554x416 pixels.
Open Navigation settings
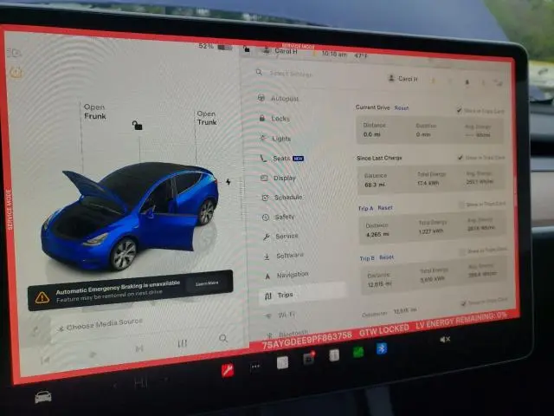tap(287, 275)
